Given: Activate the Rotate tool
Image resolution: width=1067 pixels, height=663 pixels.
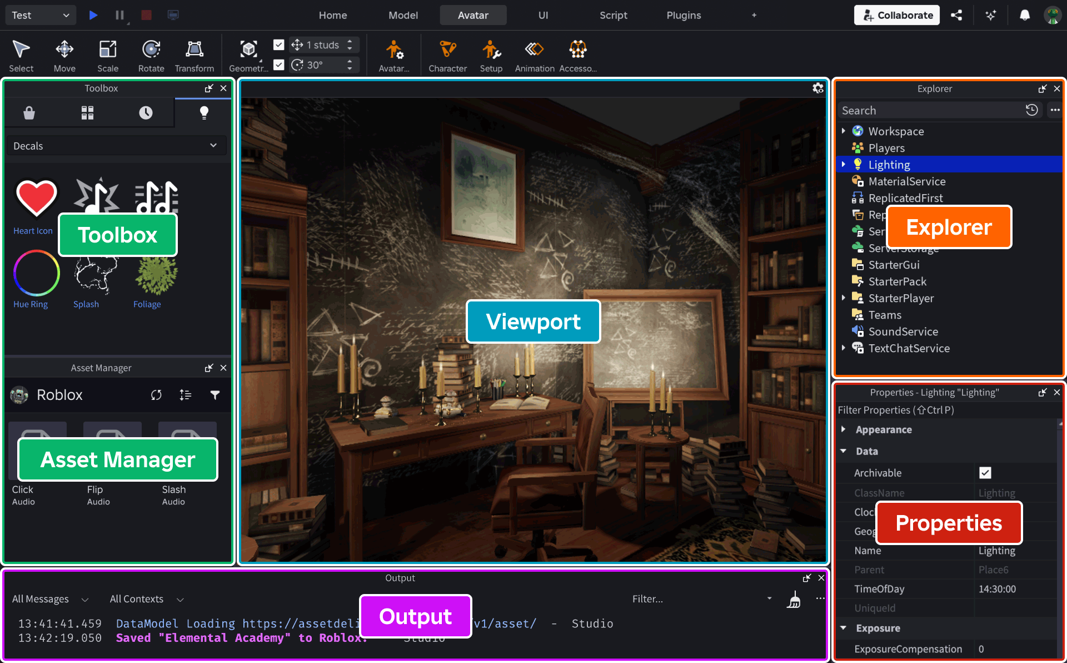Looking at the screenshot, I should click(x=151, y=55).
